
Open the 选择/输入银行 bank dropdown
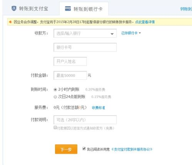pos(85,33)
